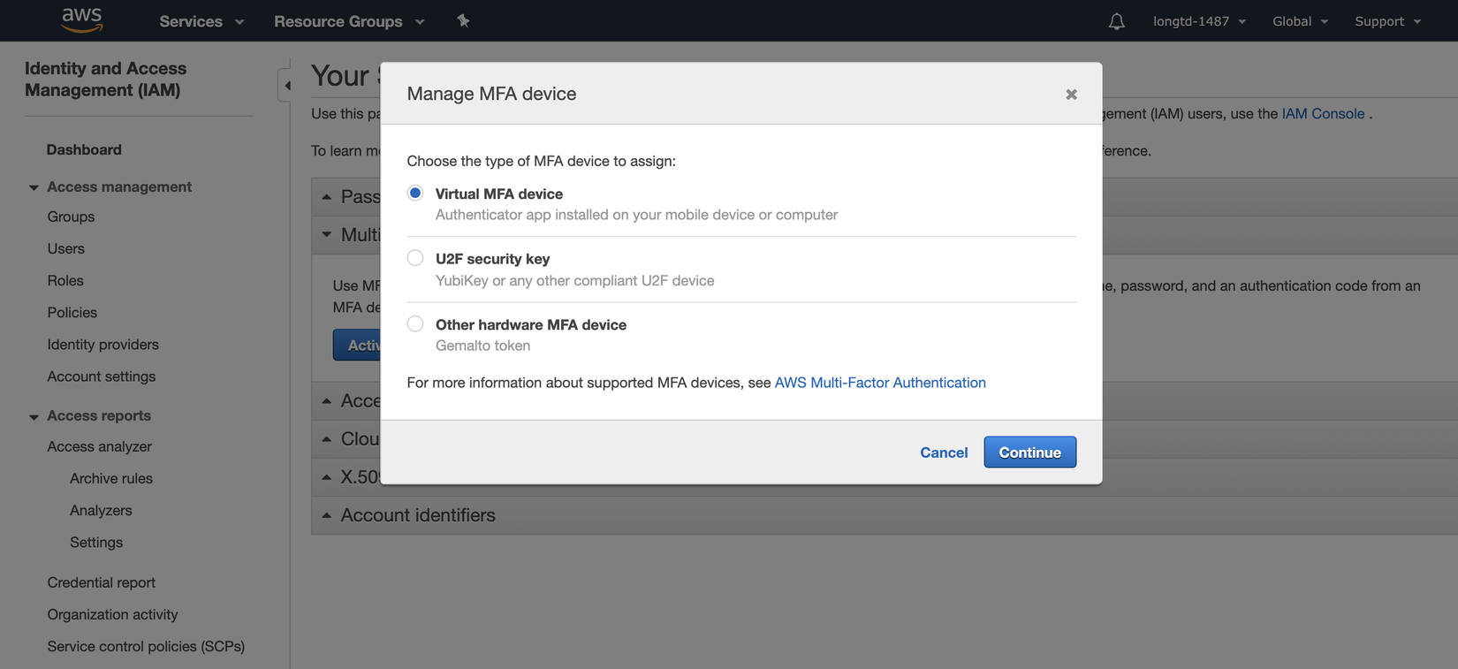This screenshot has width=1458, height=669.
Task: Collapse the Access reports section
Action: (34, 416)
